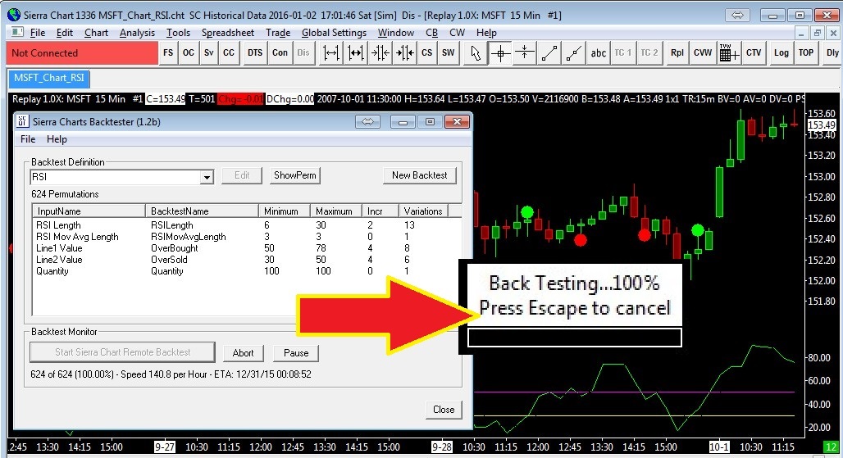This screenshot has width=843, height=458.
Task: Select the small crosshair tool
Action: point(524,52)
